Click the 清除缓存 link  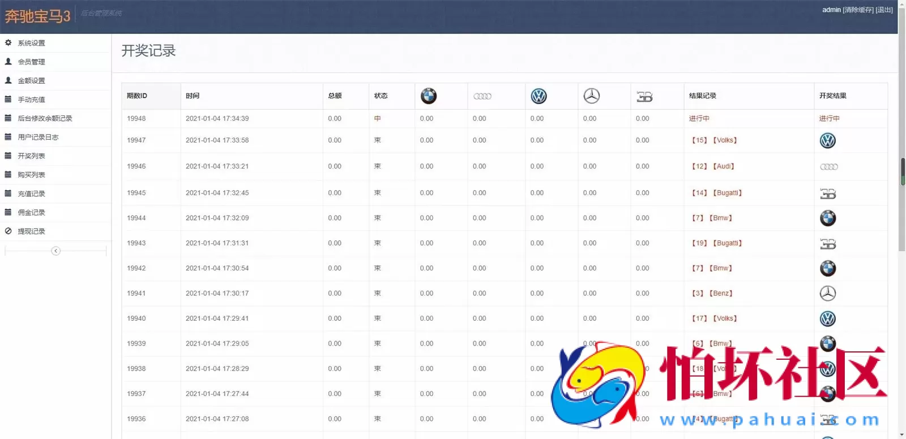[x=858, y=10]
